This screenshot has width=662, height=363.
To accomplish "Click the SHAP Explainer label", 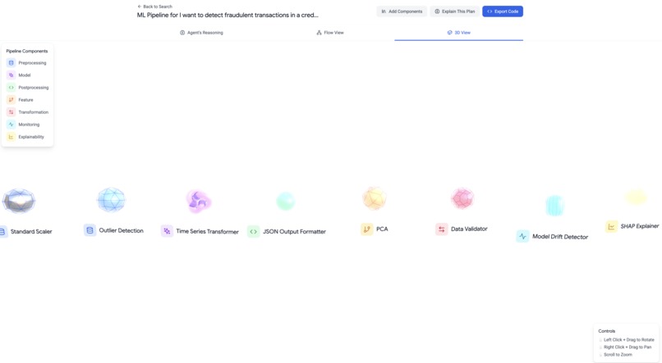I will click(x=639, y=226).
